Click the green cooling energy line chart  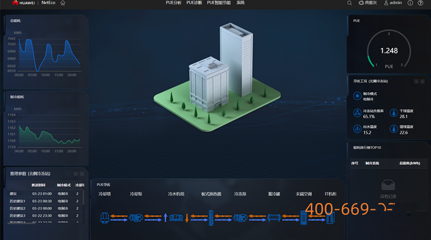[50, 135]
